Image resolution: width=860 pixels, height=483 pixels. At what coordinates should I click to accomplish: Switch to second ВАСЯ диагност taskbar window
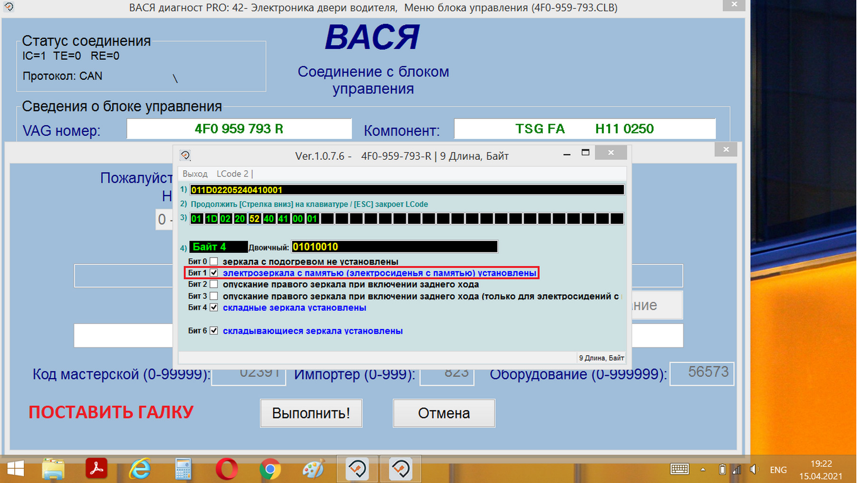(x=401, y=469)
